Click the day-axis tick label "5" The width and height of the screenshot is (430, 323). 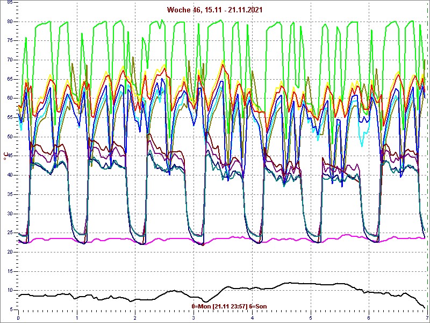pos(311,318)
